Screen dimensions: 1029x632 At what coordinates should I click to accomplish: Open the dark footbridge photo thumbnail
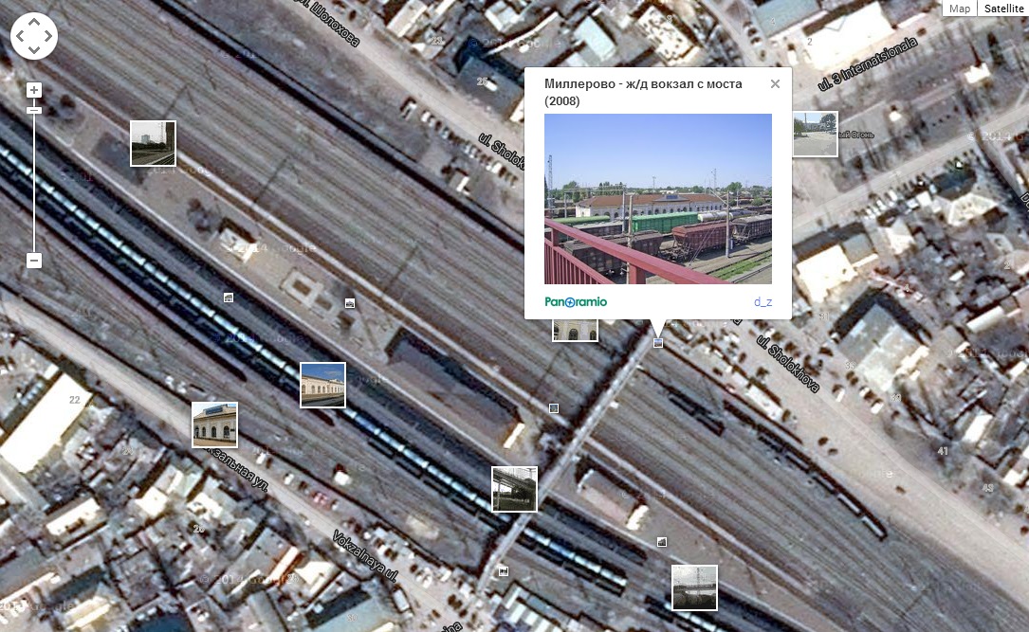coord(514,489)
